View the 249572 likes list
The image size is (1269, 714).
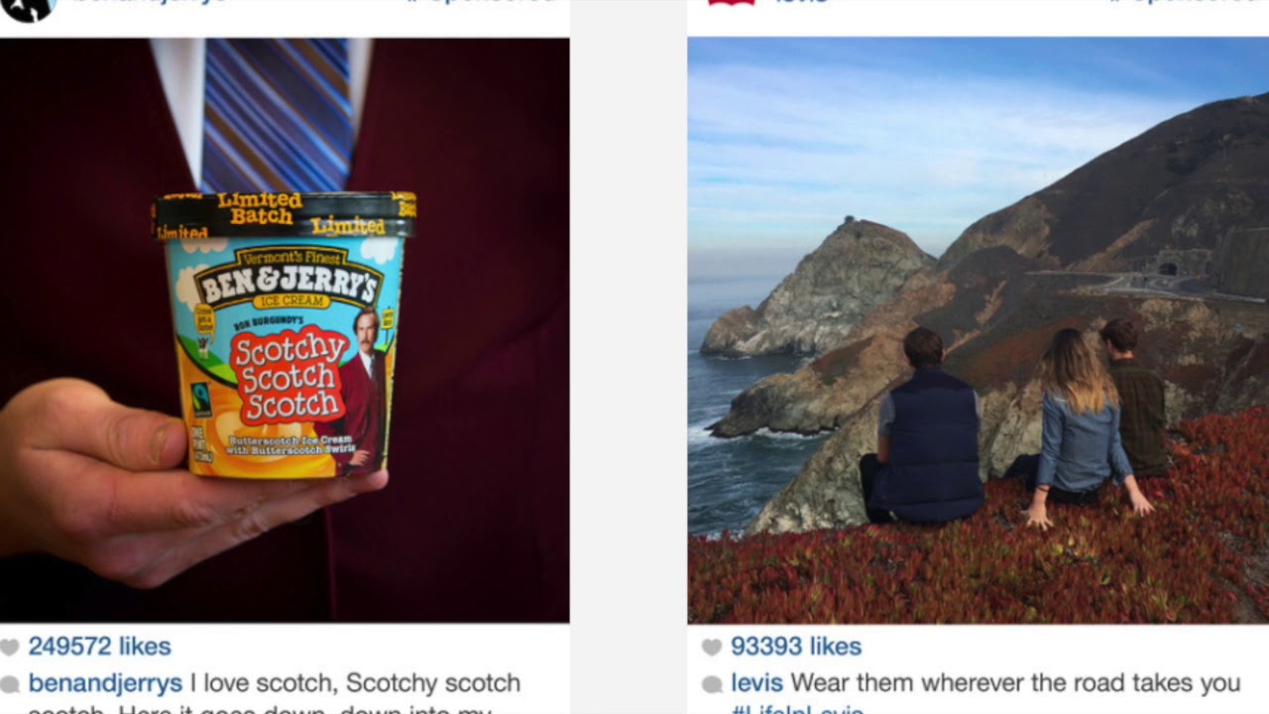coord(99,647)
